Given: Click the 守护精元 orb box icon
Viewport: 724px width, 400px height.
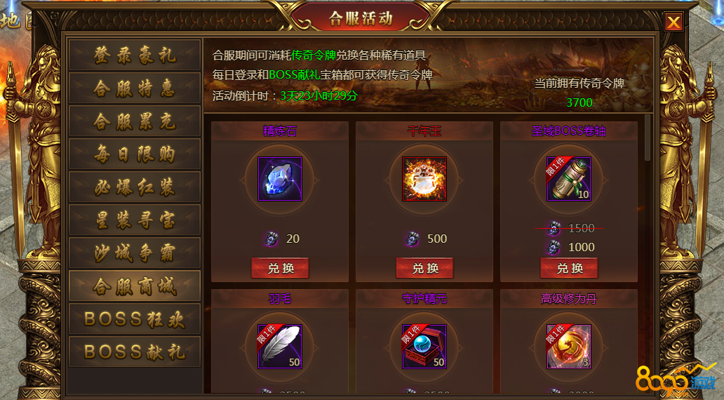Looking at the screenshot, I should pos(424,347).
